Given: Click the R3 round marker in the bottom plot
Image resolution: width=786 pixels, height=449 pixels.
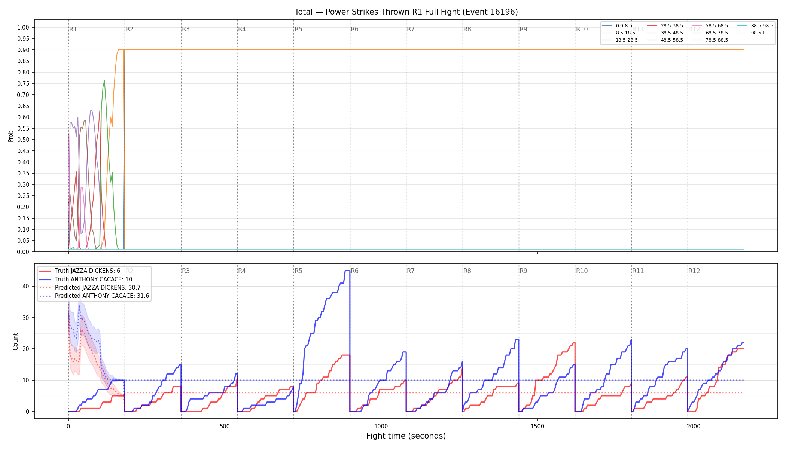Looking at the screenshot, I should coord(186,271).
